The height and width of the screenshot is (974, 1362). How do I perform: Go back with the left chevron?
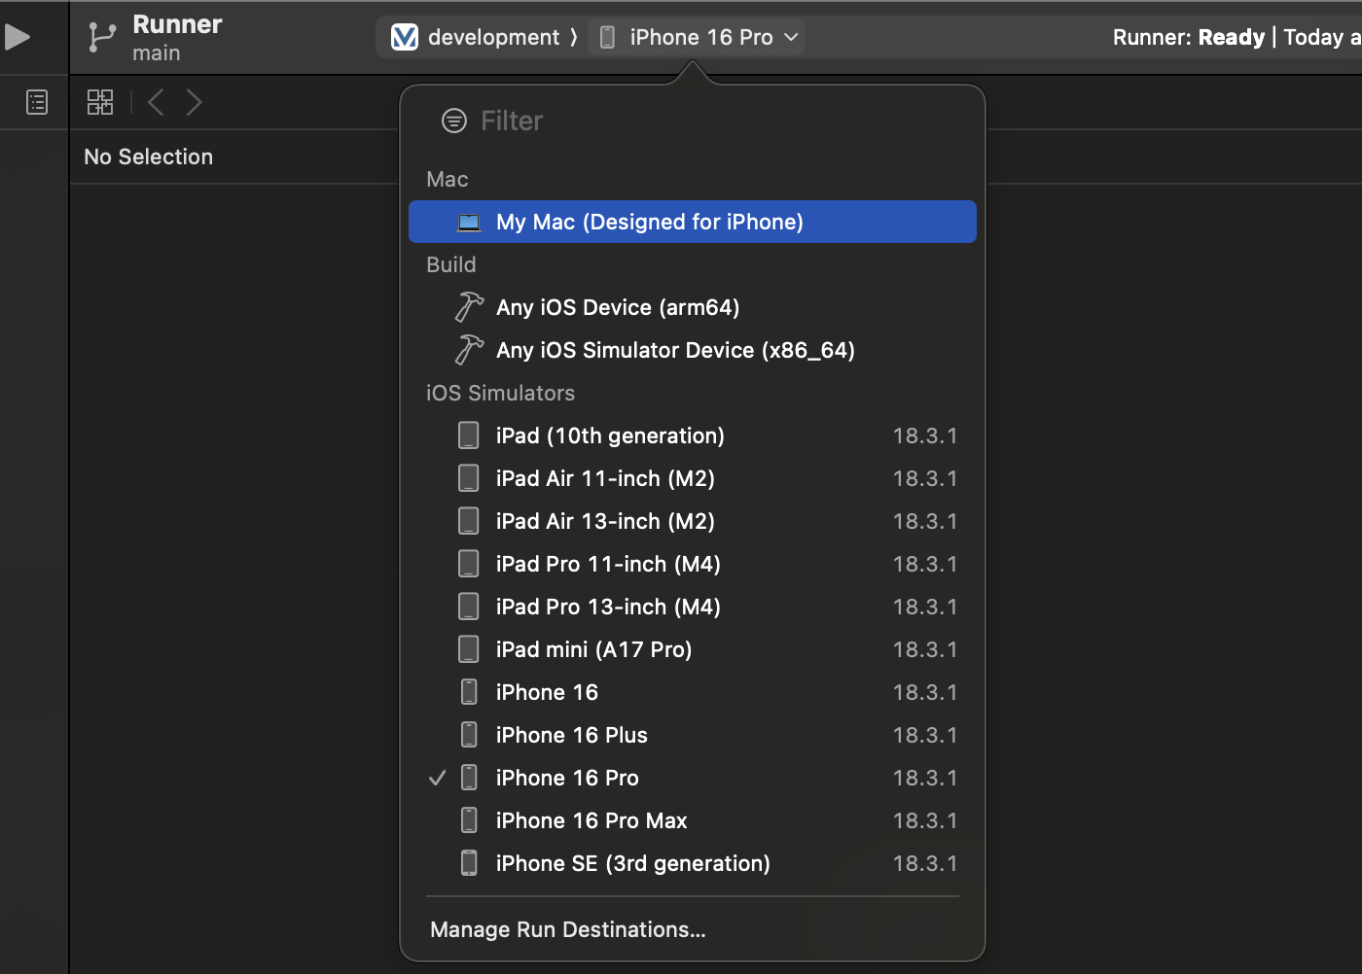pyautogui.click(x=156, y=102)
